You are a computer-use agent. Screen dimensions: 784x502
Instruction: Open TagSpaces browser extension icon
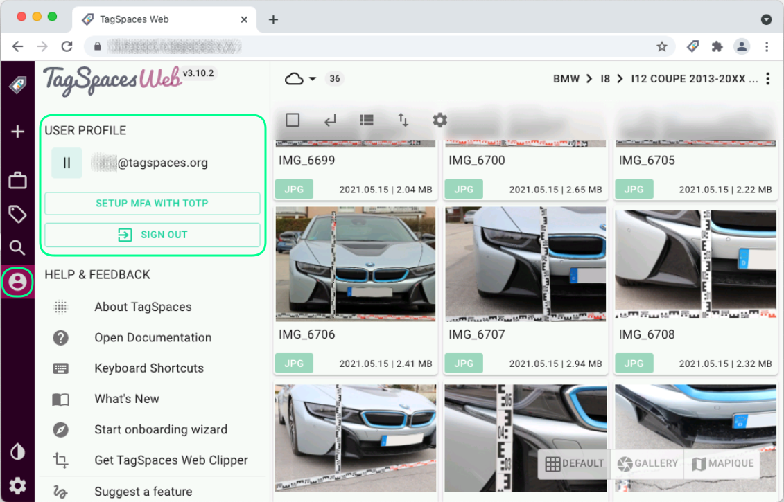click(x=692, y=46)
